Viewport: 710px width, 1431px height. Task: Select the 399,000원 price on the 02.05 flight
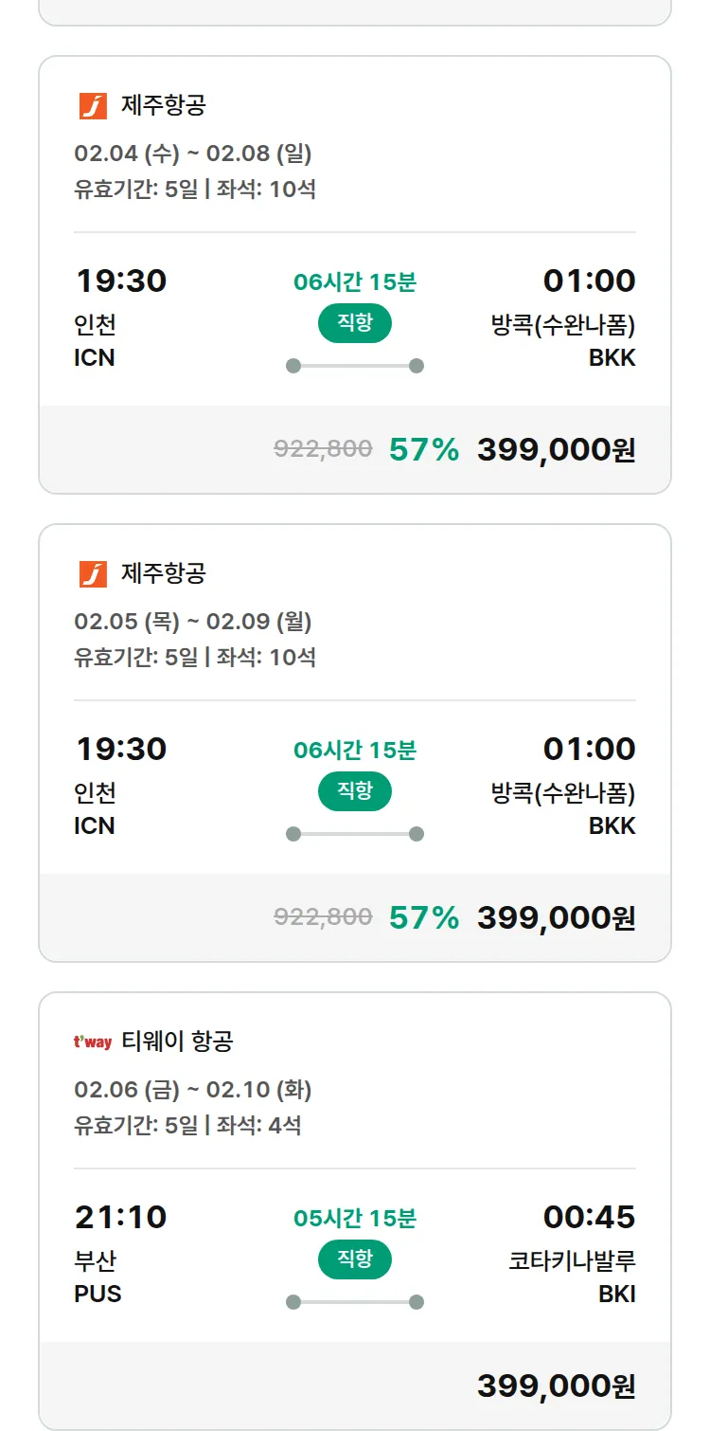556,917
